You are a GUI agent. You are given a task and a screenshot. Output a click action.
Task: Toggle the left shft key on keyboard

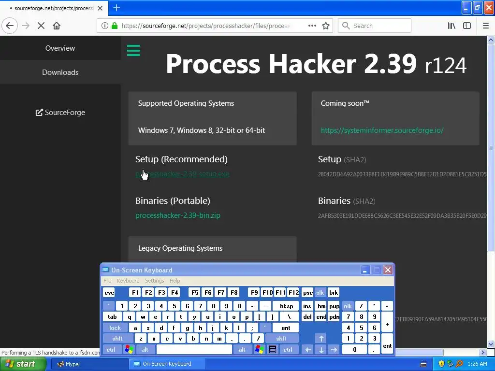[118, 339]
